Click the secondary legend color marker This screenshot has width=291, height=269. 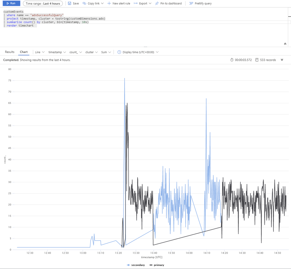coord(128,265)
